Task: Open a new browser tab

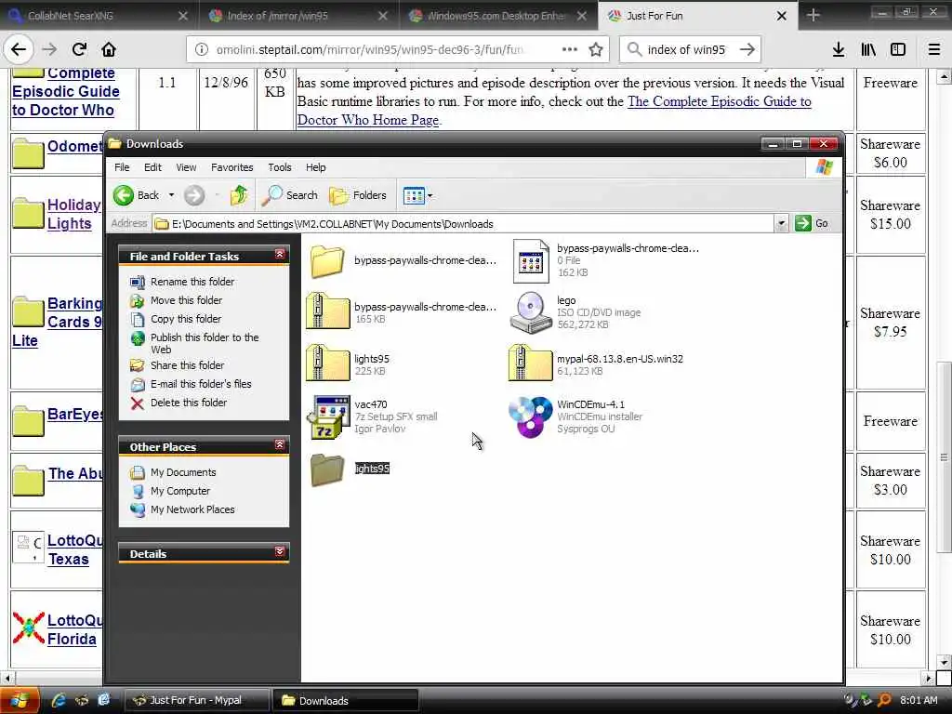Action: (x=813, y=16)
